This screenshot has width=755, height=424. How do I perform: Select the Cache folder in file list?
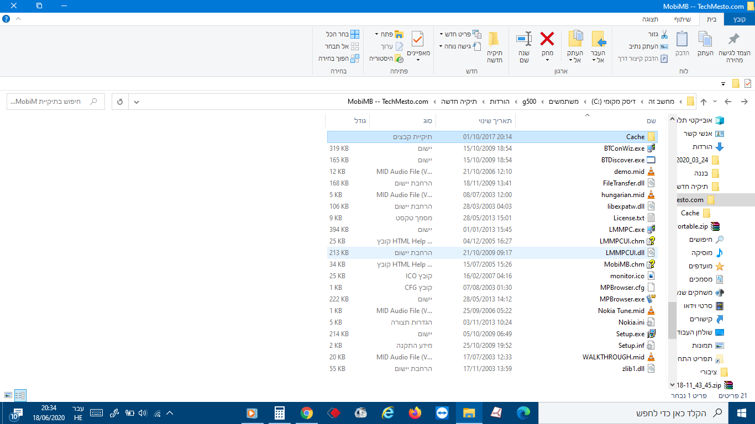492,137
